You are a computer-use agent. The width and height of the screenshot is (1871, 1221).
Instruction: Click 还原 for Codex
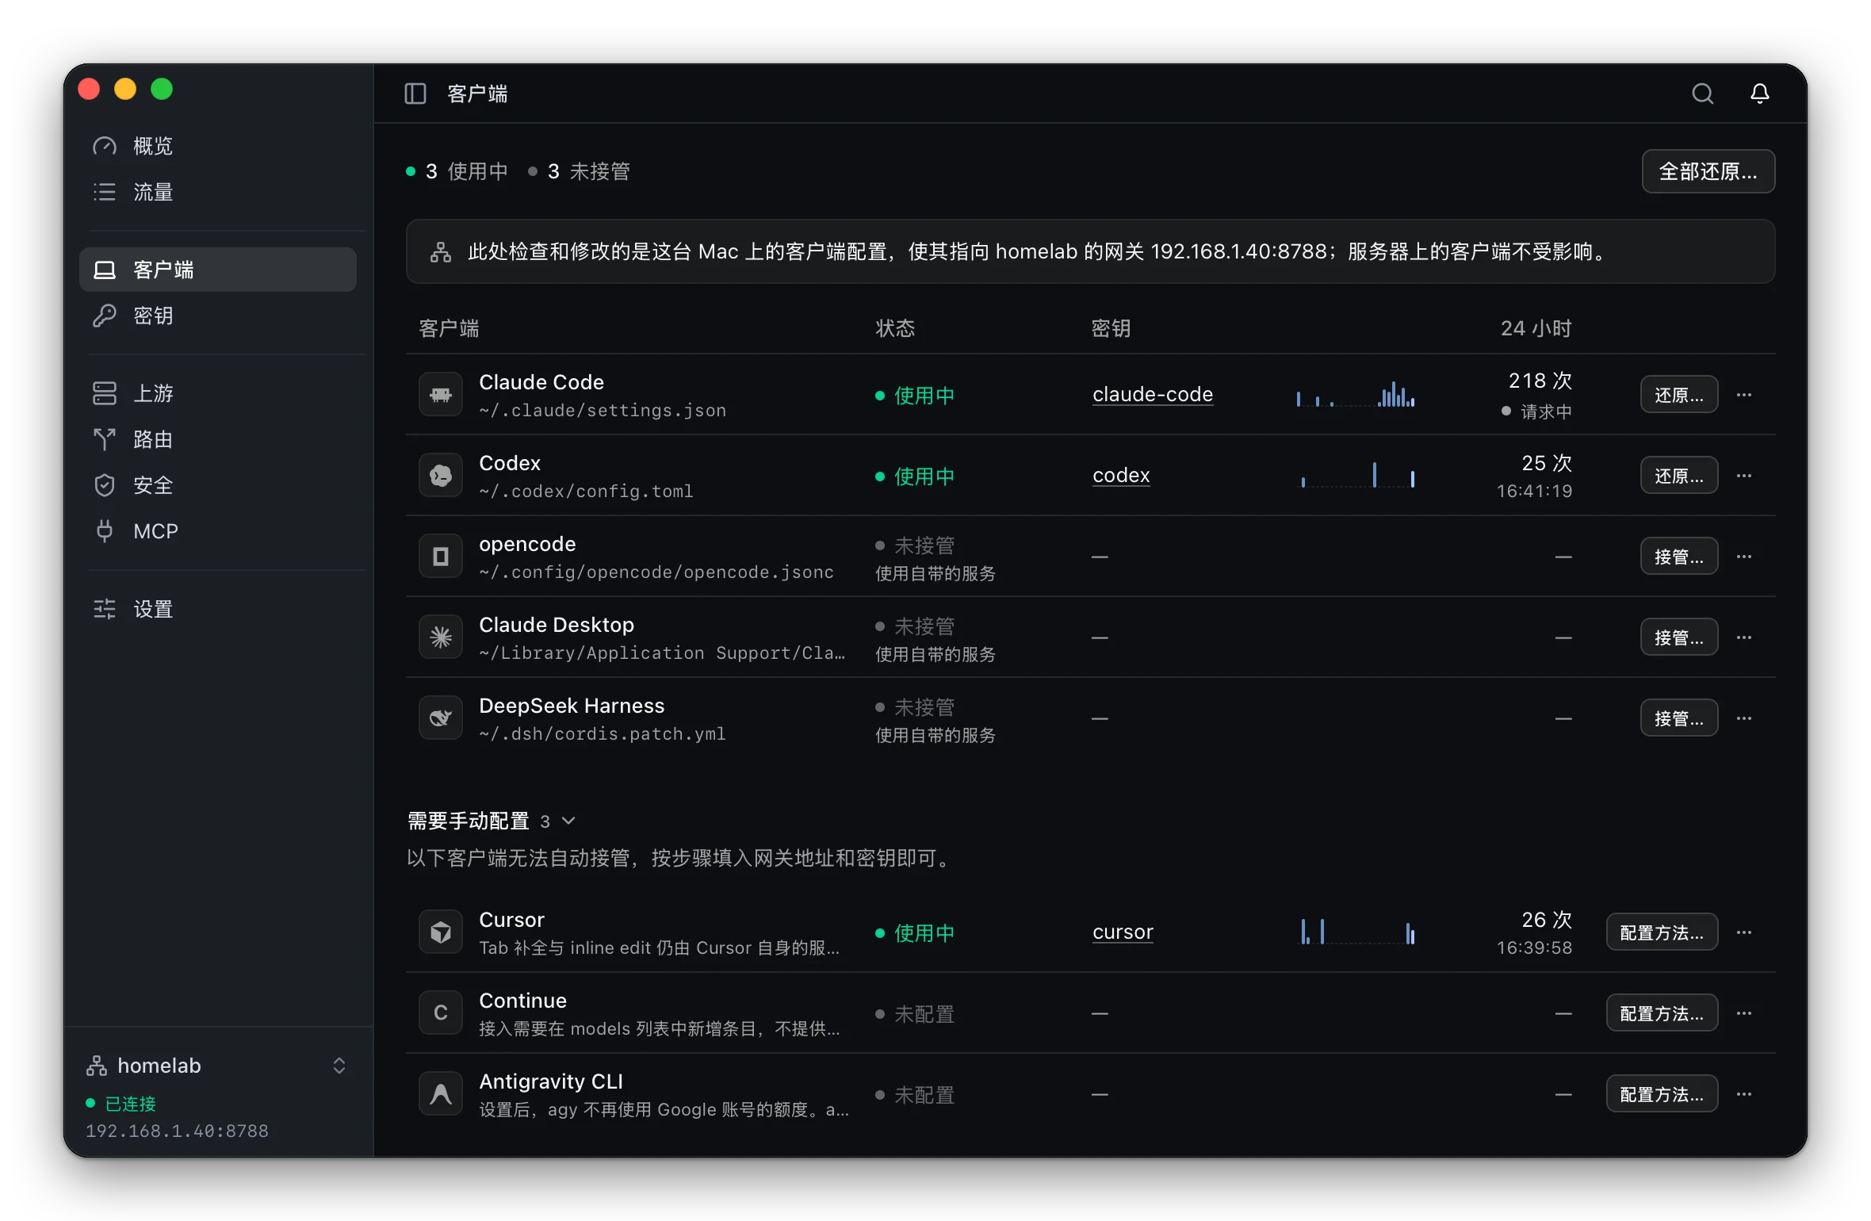[x=1678, y=475]
